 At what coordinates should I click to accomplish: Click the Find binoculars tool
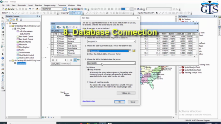[x=2, y=73]
